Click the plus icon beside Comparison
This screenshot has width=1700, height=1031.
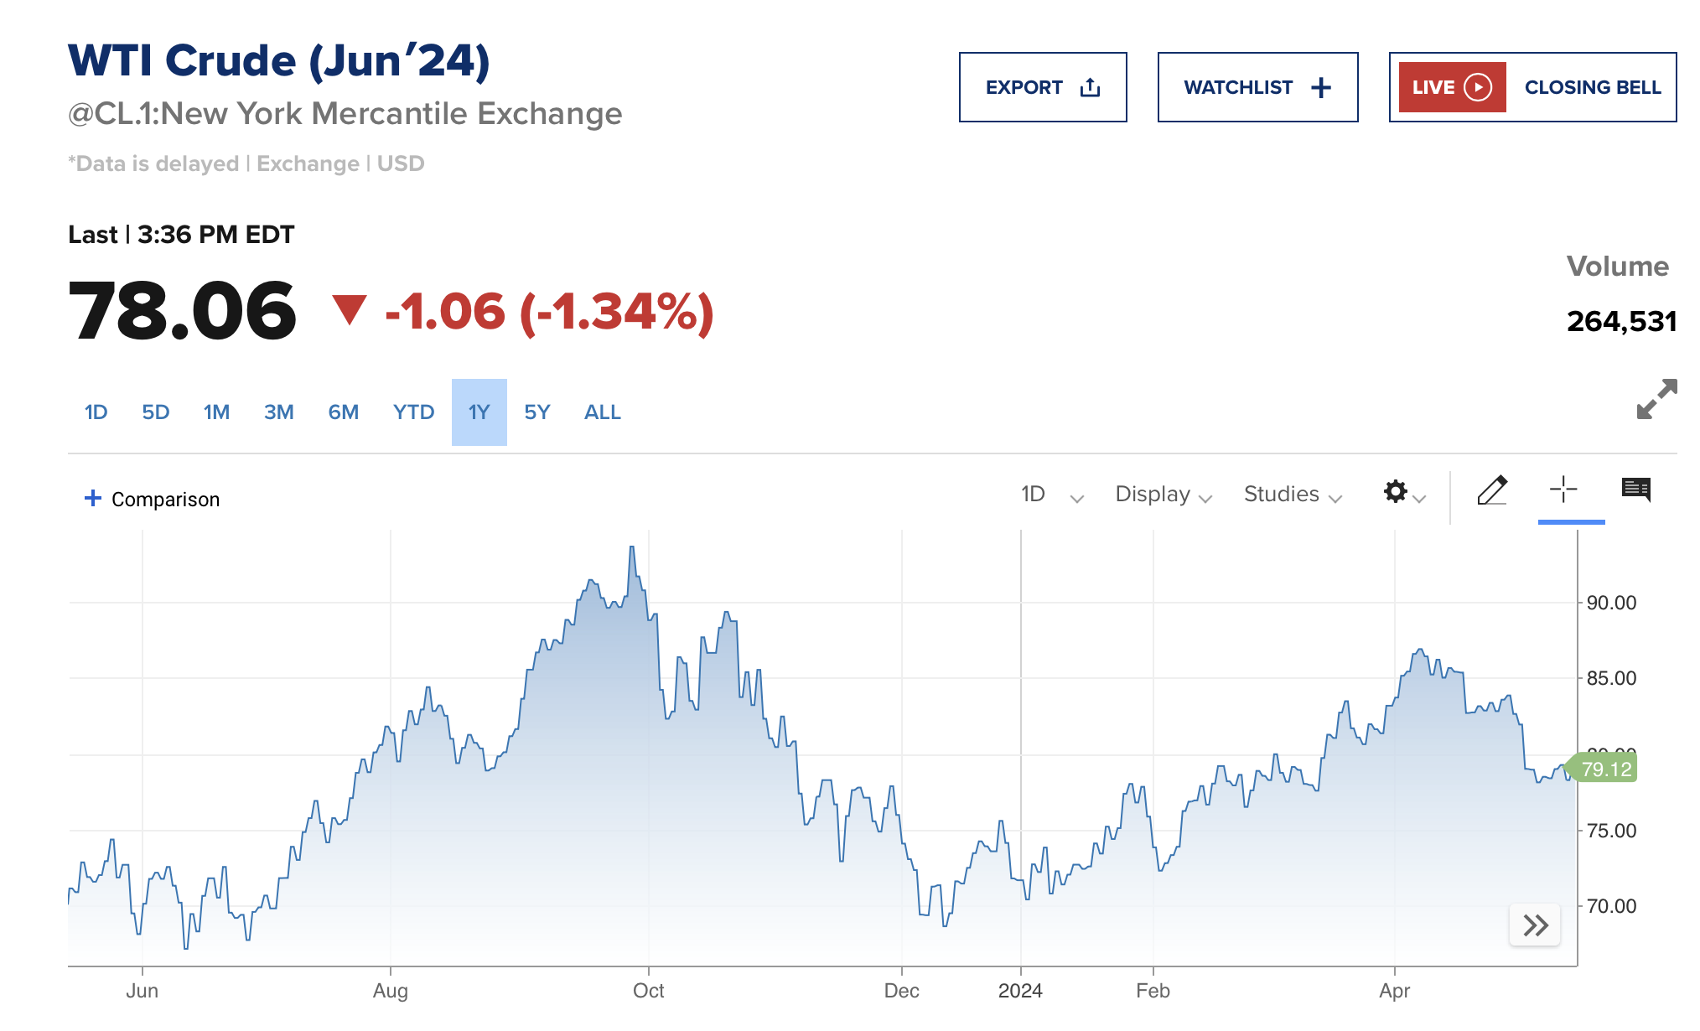click(x=93, y=499)
